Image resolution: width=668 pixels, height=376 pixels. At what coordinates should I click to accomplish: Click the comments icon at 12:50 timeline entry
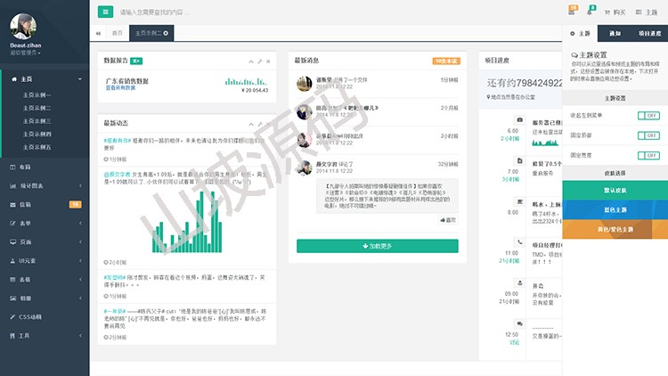point(519,324)
